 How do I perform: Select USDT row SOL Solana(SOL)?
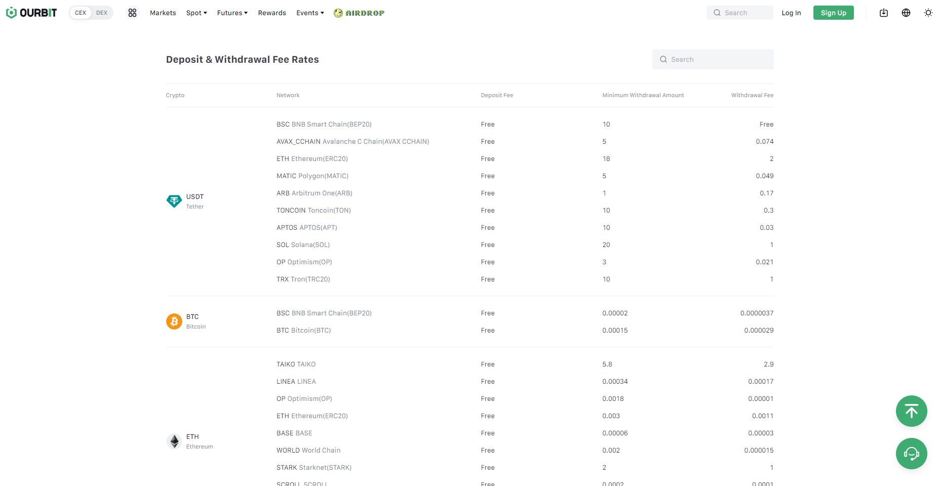[303, 245]
